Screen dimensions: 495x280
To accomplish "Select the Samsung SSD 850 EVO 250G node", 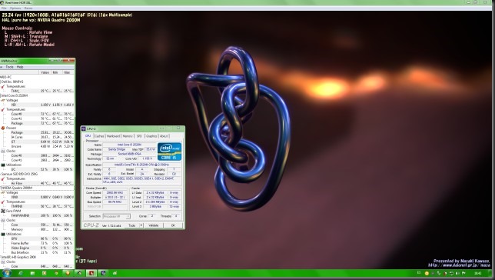I will 19,174.
